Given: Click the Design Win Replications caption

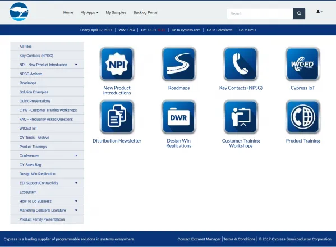Looking at the screenshot, I should (x=179, y=143).
